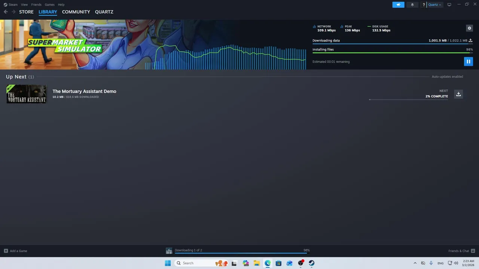Open The Mortuary Assistant Demo title
The height and width of the screenshot is (269, 479).
[84, 91]
